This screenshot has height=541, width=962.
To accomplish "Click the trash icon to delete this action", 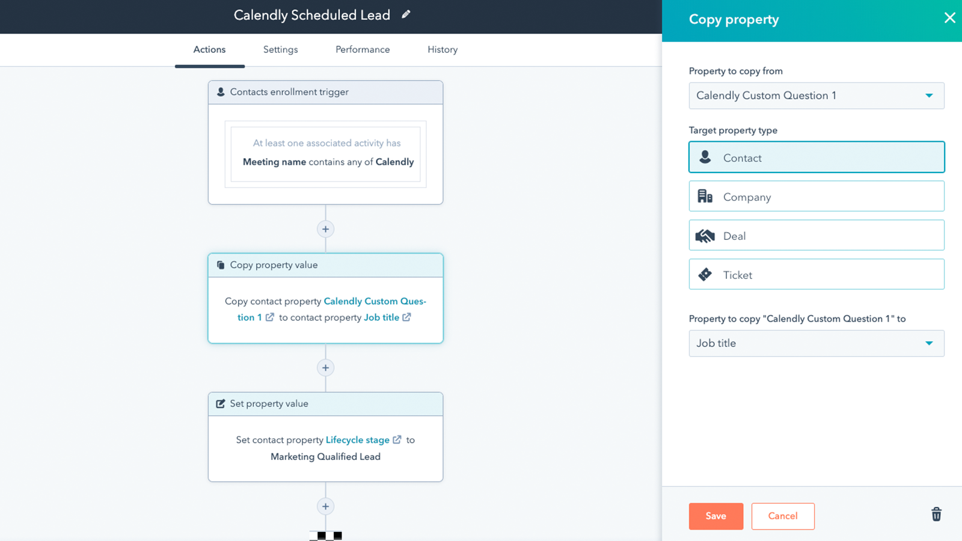I will point(936,515).
